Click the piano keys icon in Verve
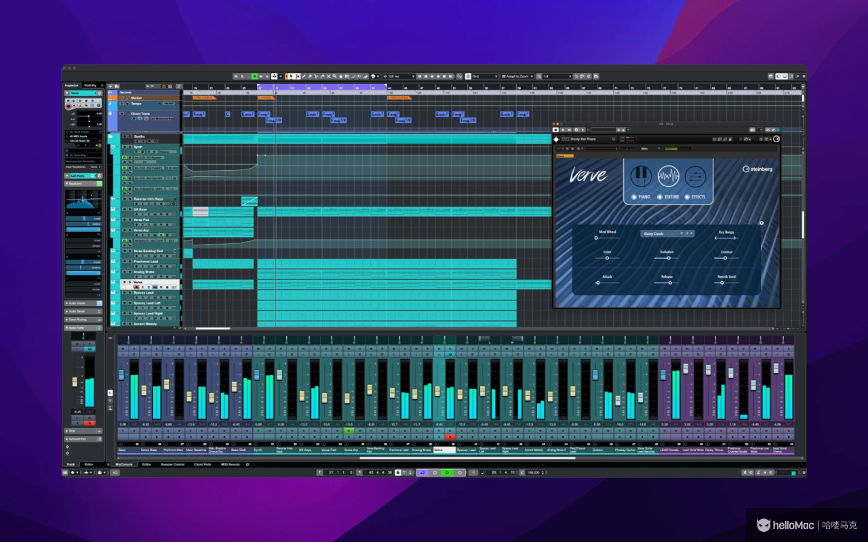 [x=642, y=176]
